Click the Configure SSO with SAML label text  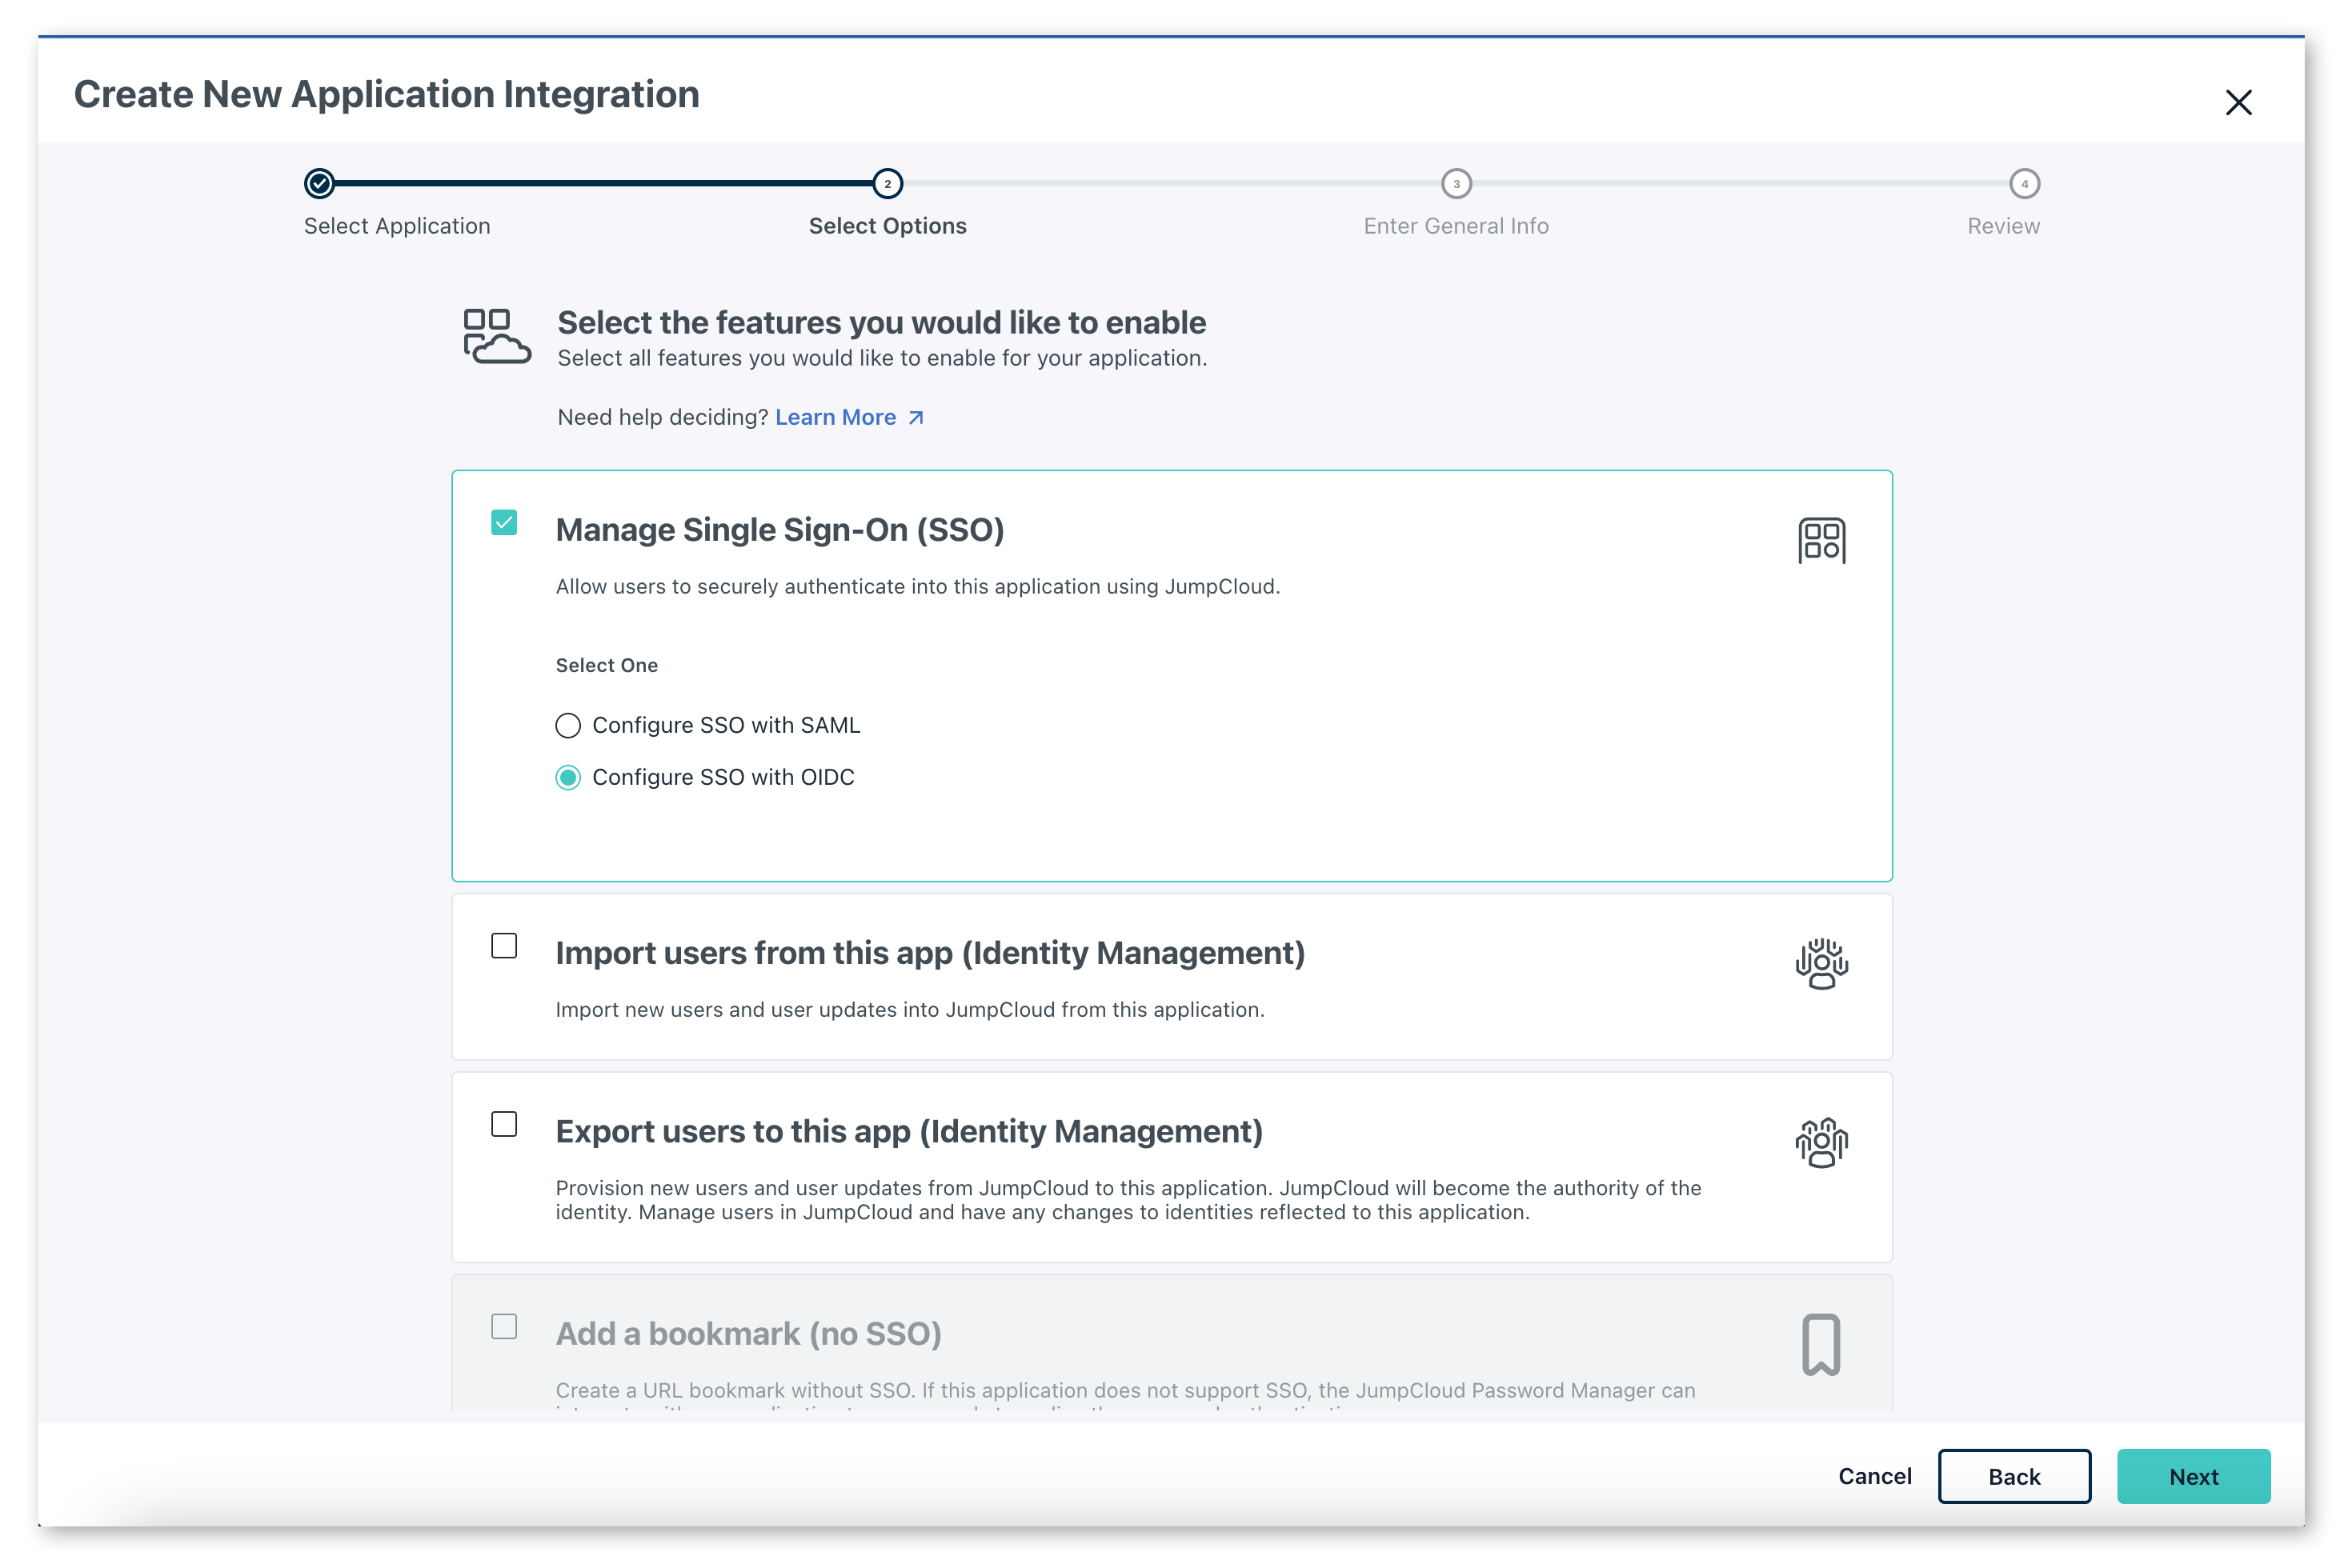tap(725, 725)
